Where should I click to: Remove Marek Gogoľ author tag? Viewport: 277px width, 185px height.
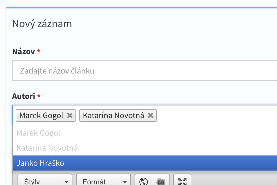tap(70, 115)
